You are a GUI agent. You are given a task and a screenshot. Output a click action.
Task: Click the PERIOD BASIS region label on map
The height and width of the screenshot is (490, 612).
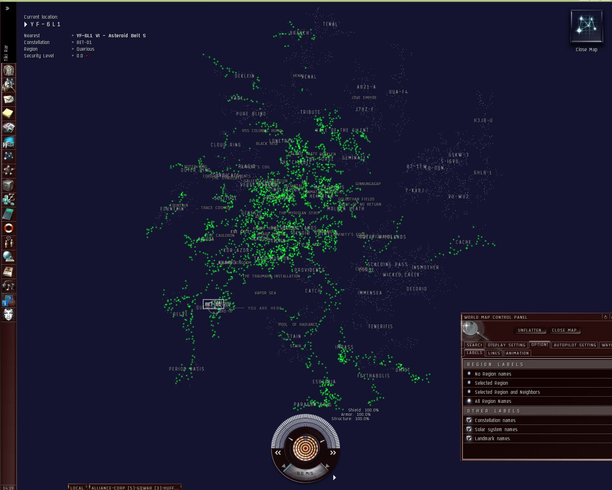(x=186, y=369)
